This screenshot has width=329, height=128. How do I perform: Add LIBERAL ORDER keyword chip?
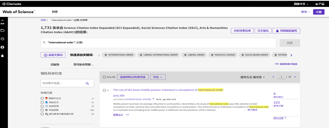194,55
